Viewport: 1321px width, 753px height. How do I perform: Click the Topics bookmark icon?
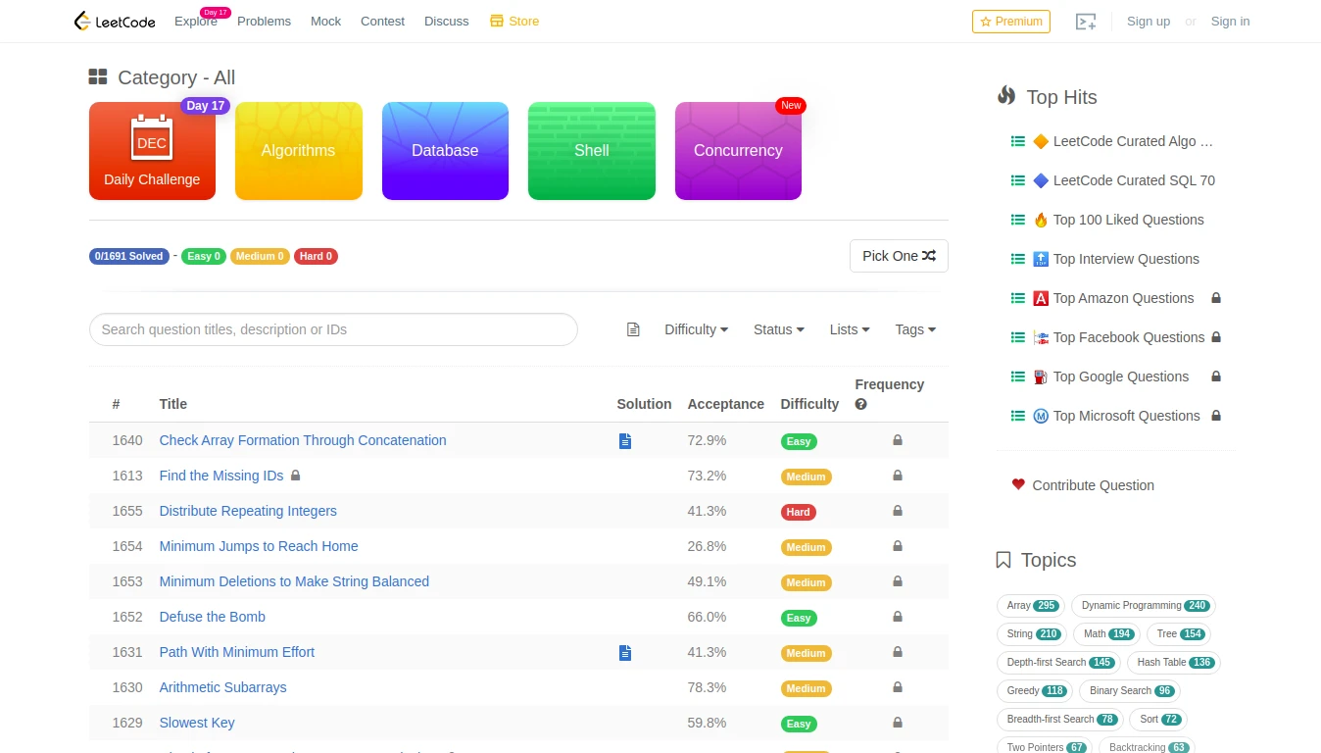click(x=1003, y=560)
